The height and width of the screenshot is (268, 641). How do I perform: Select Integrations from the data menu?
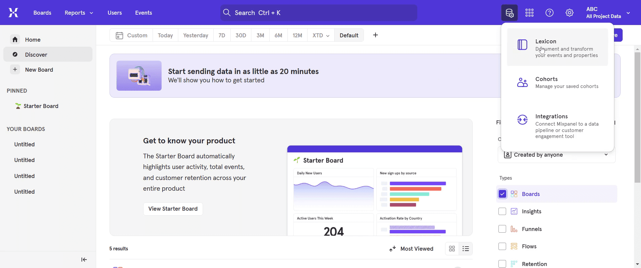point(558,126)
